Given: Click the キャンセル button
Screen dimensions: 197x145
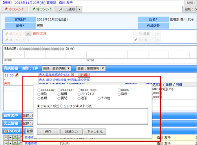Looking at the screenshot, I should [95, 132].
